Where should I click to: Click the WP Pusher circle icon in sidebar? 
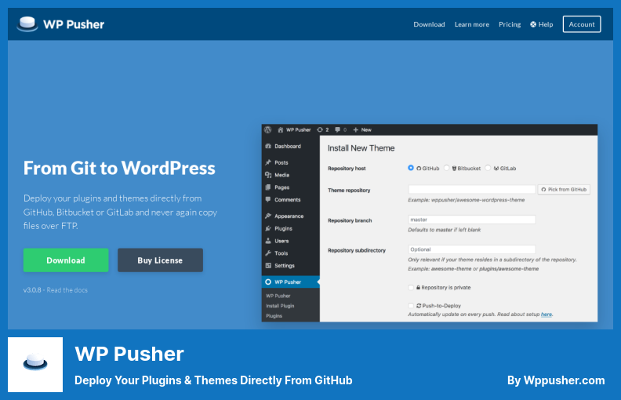tap(268, 282)
